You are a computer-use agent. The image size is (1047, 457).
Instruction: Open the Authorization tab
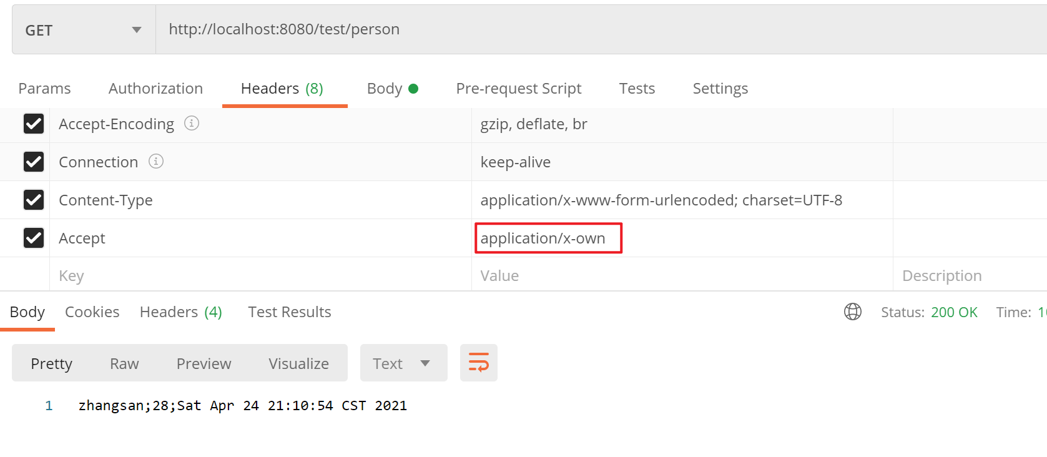tap(155, 89)
